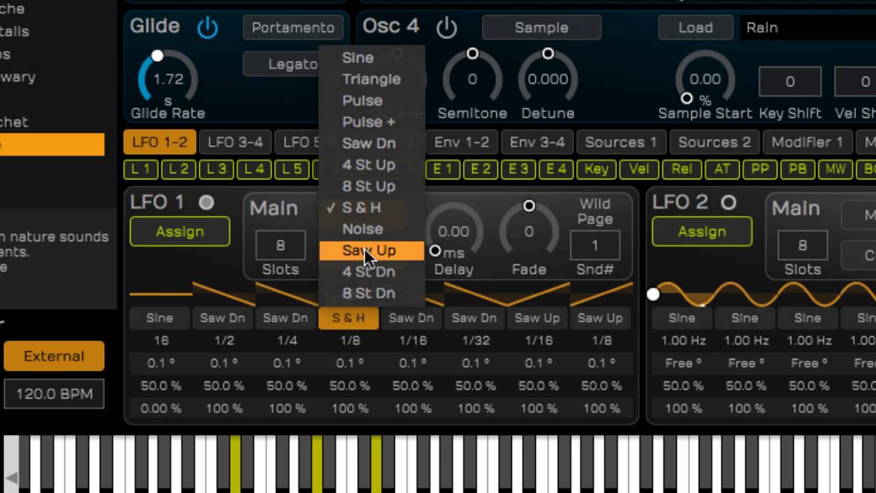Open the Env 3-4 tab

click(x=537, y=142)
